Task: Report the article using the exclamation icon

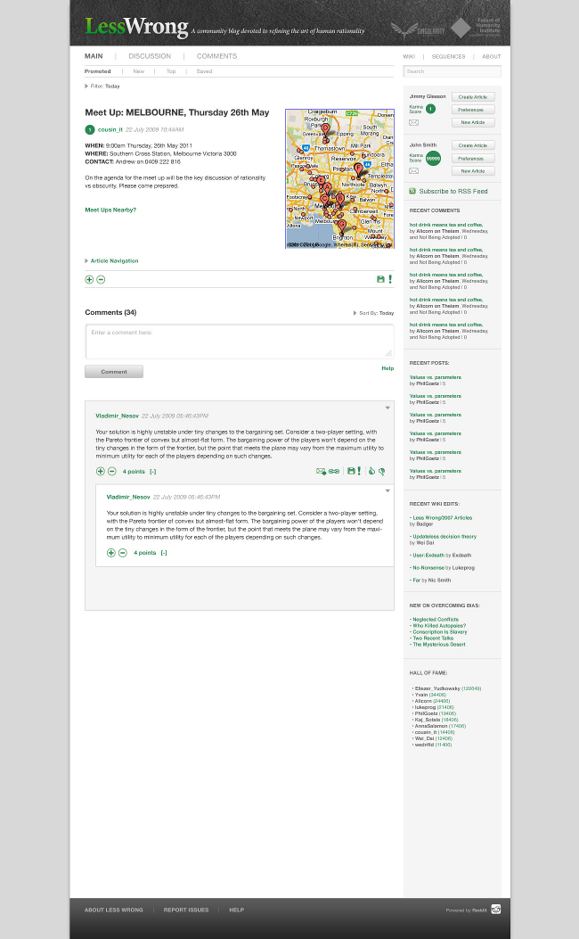Action: [390, 279]
